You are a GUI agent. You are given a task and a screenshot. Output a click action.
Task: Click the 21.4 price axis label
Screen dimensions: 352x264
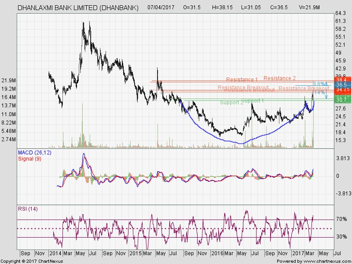(x=341, y=125)
